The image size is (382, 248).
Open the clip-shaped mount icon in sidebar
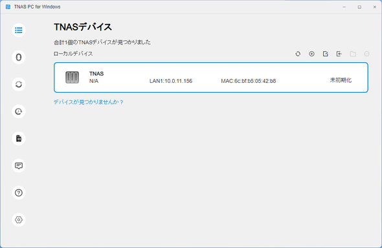tap(19, 57)
